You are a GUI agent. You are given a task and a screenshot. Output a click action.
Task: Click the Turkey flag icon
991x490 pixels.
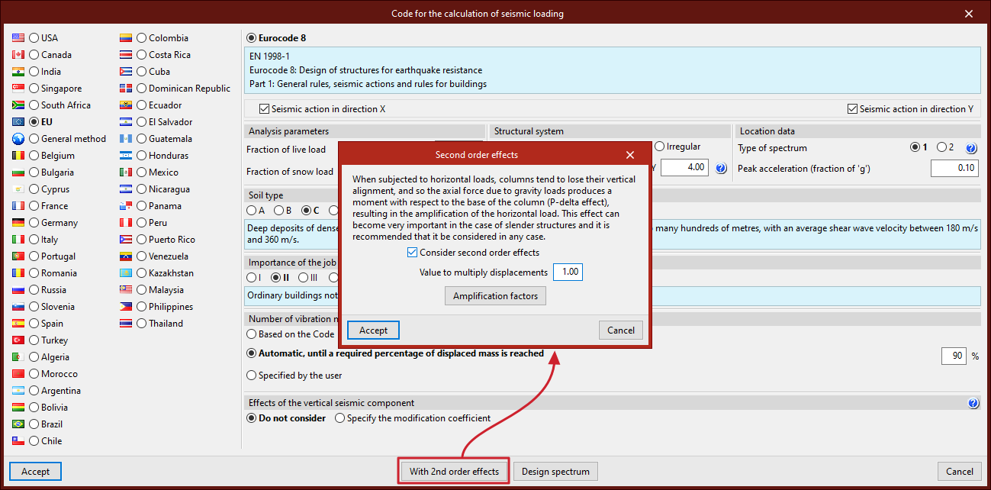coord(18,340)
